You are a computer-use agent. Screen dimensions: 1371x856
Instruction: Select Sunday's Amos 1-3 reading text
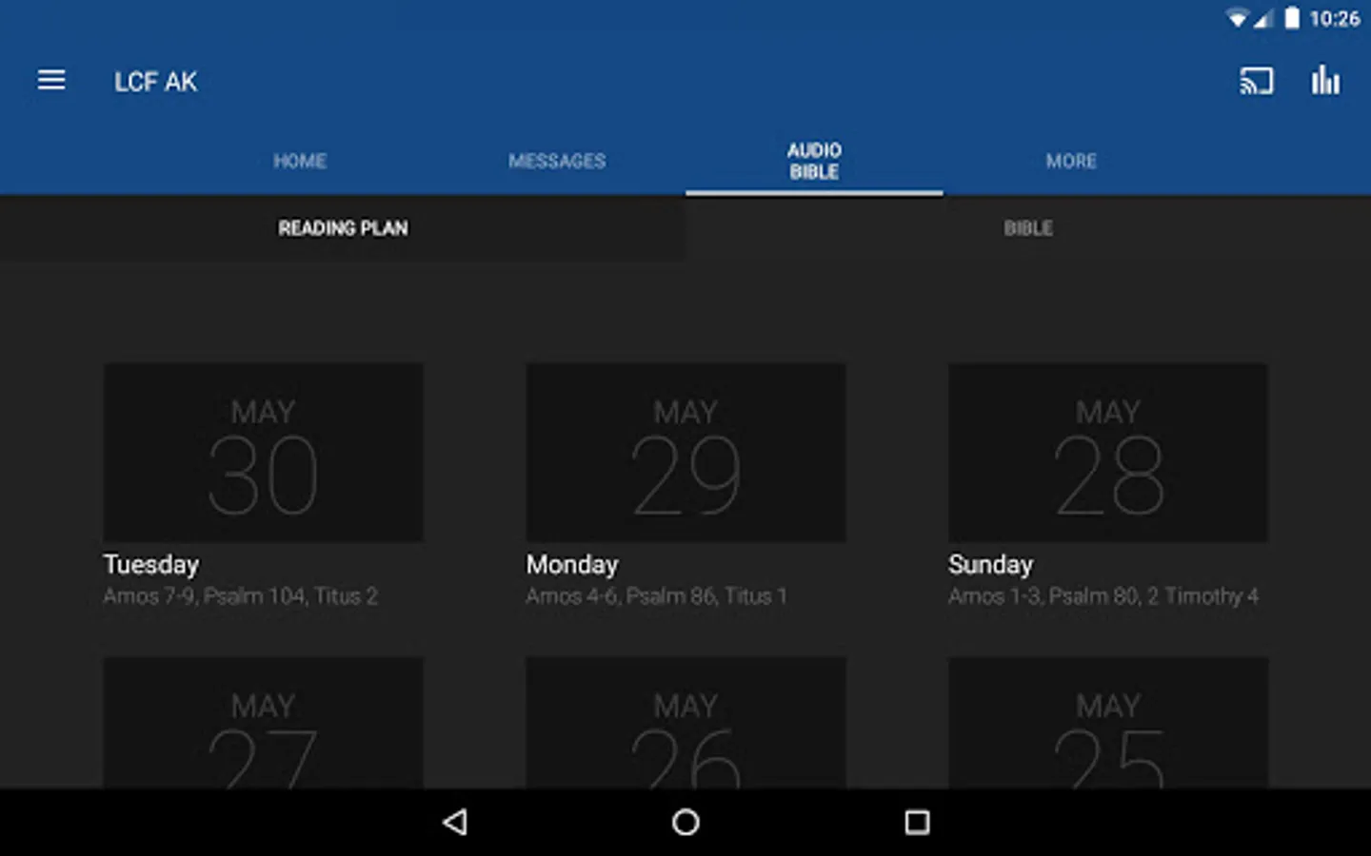coord(1103,596)
